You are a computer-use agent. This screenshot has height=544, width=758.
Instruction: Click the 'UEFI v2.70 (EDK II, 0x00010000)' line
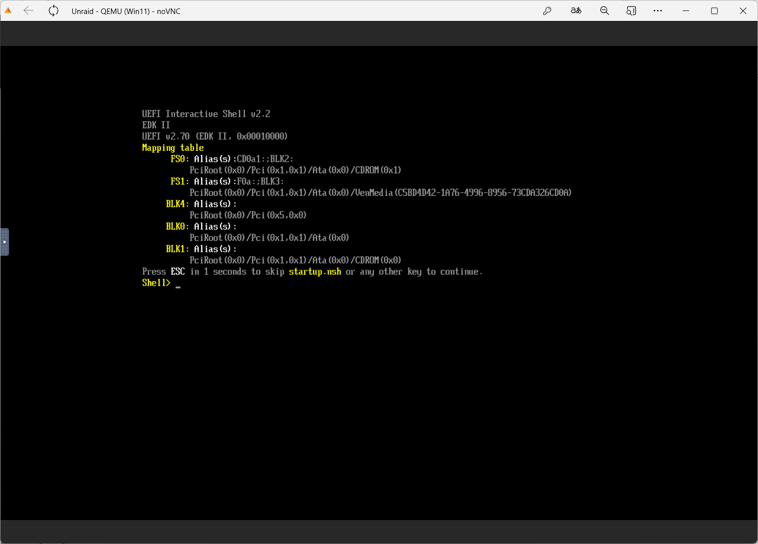tap(215, 136)
